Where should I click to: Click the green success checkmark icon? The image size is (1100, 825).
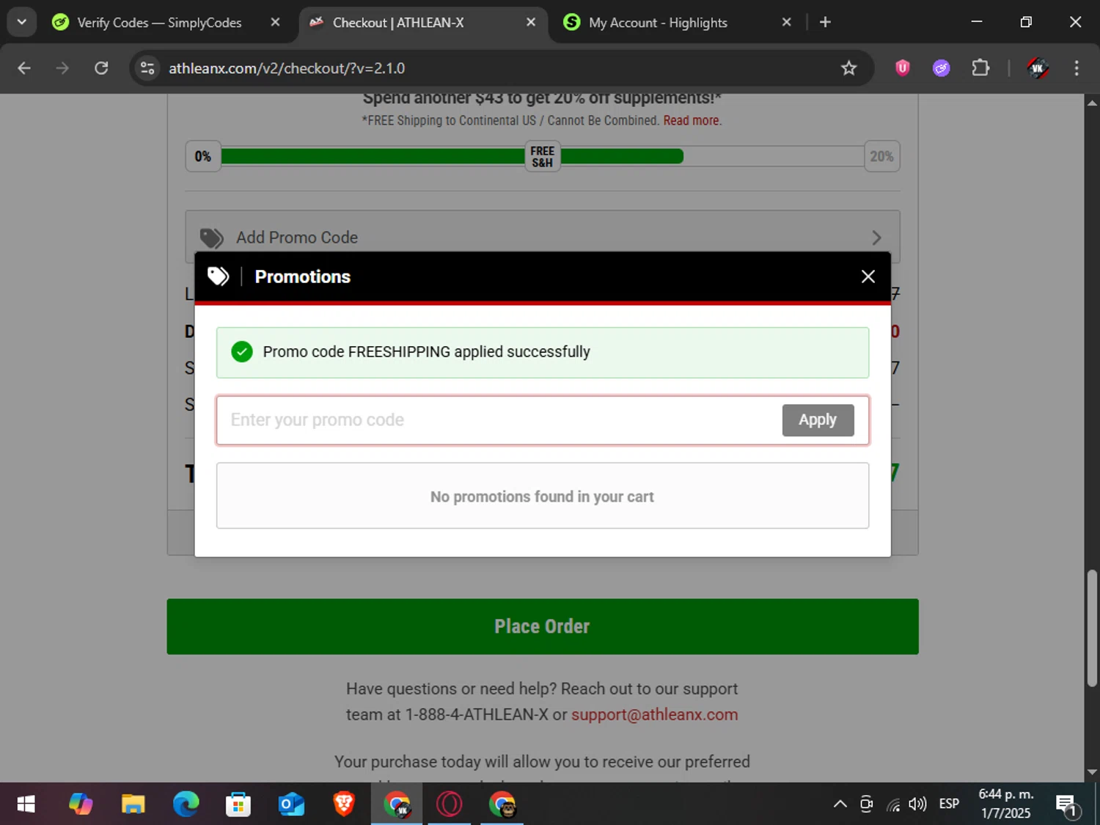pyautogui.click(x=242, y=352)
